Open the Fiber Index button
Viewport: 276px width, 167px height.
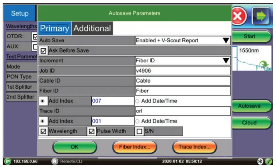pyautogui.click(x=134, y=147)
